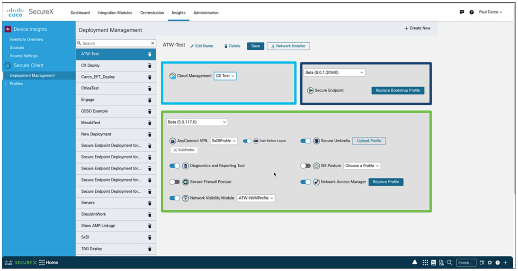518x271 pixels.
Task: Delete the ATW-Test deployment via trash icon
Action: click(150, 54)
